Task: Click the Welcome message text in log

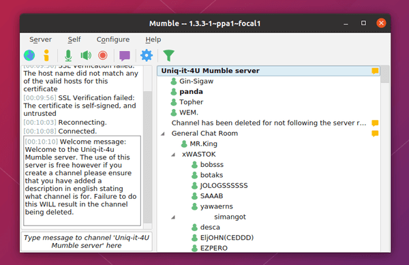Action: pos(82,181)
